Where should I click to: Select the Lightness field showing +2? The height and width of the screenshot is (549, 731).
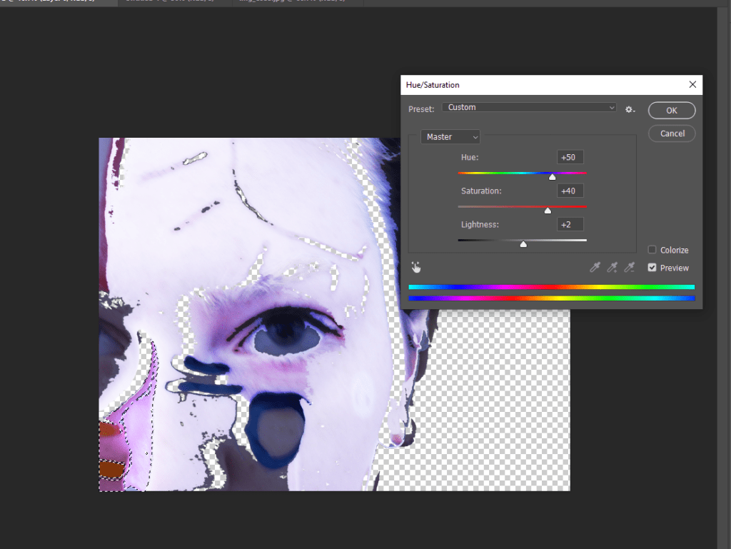(570, 224)
